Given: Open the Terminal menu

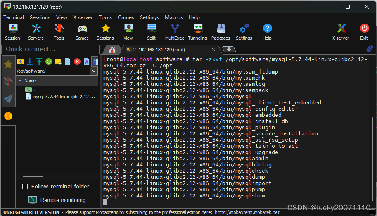Looking at the screenshot, I should (14, 17).
